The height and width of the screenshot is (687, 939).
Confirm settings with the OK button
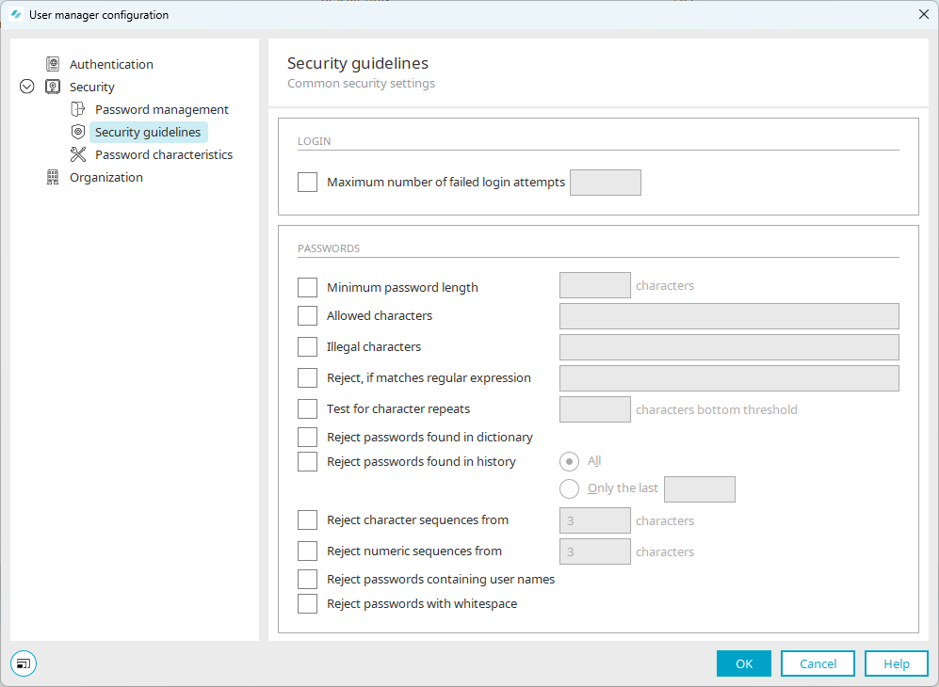744,663
